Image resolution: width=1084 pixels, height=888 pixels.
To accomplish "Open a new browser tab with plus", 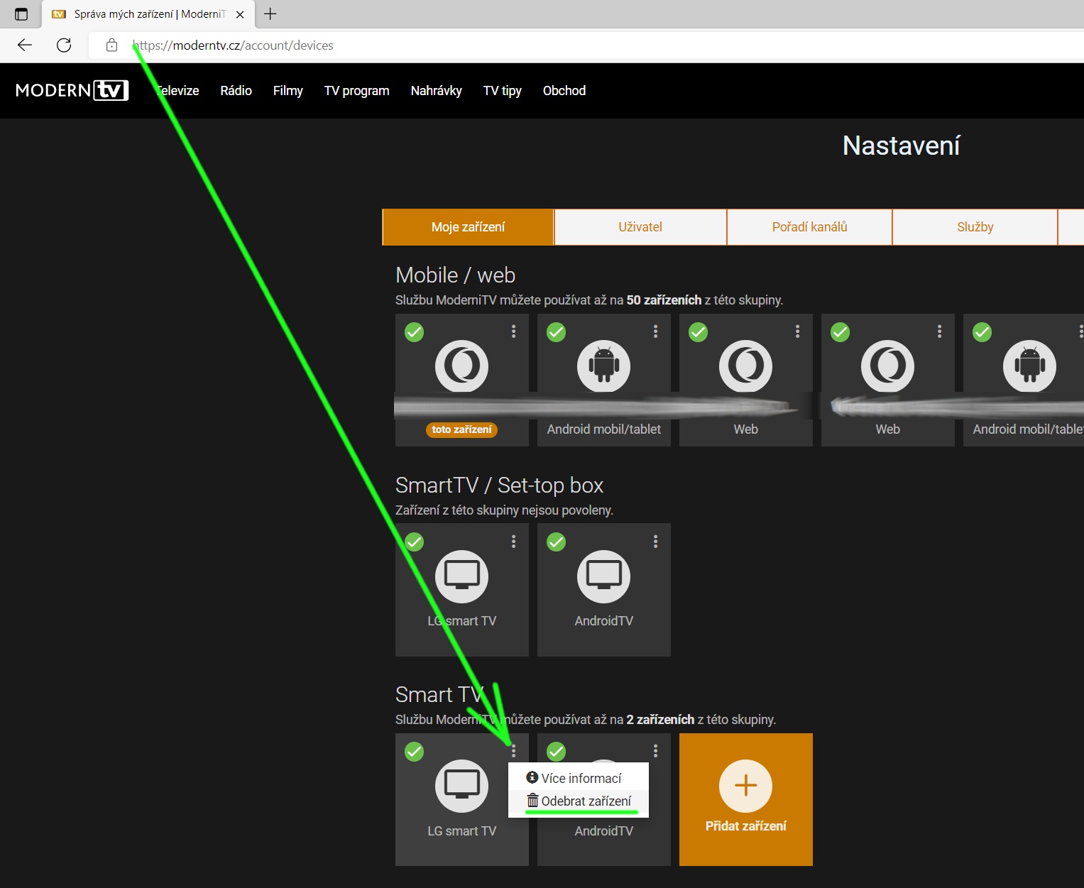I will [270, 14].
